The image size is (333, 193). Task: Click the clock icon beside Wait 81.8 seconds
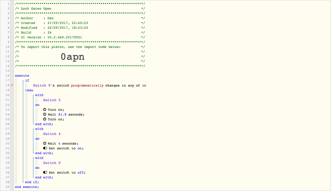pyautogui.click(x=45, y=114)
